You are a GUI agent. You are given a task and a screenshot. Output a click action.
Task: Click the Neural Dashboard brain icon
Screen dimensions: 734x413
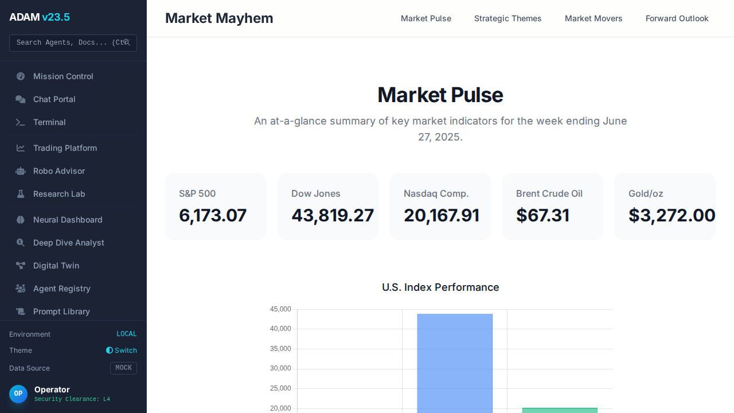click(21, 220)
